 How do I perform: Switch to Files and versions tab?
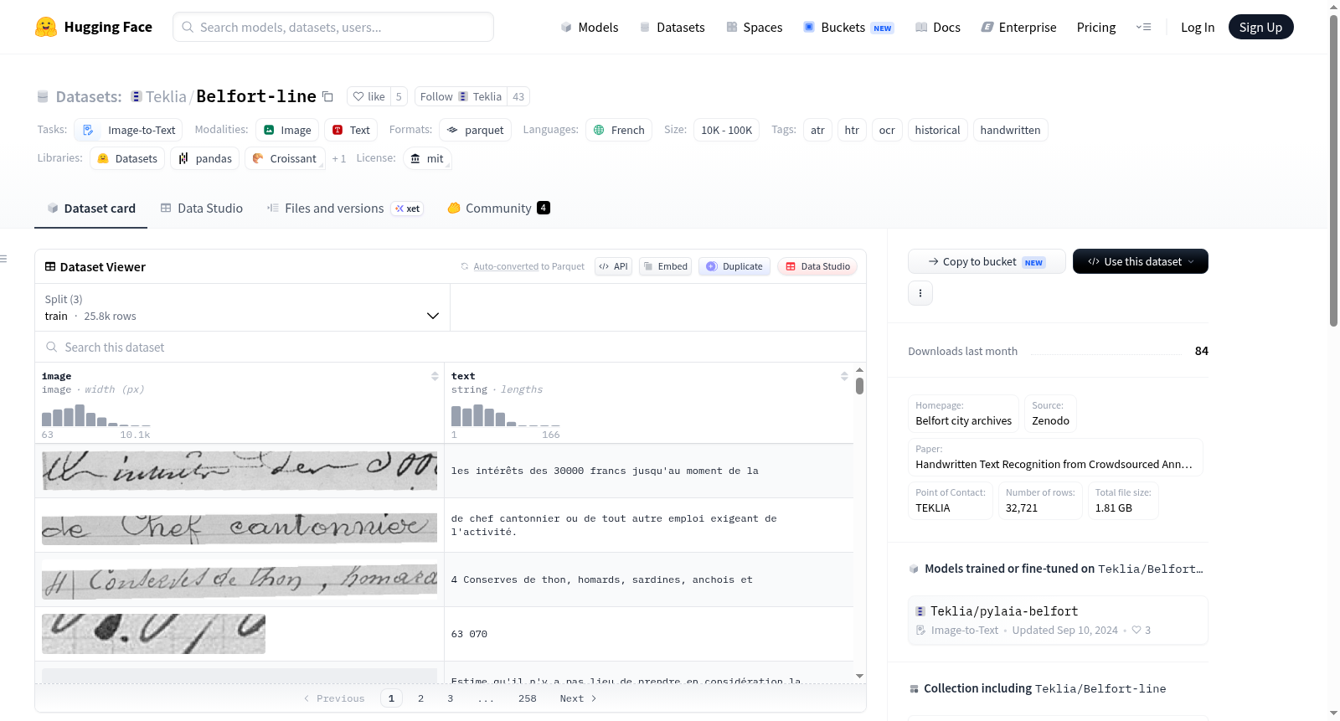tap(344, 208)
